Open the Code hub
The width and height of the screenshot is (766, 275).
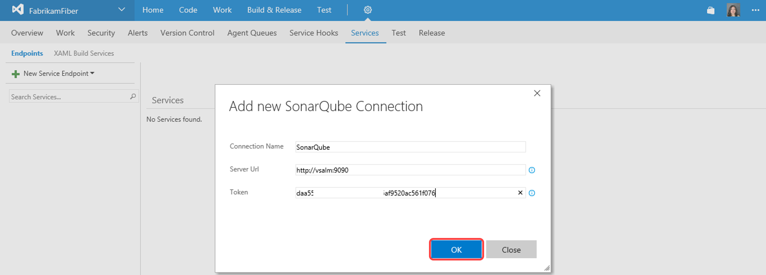click(x=188, y=10)
